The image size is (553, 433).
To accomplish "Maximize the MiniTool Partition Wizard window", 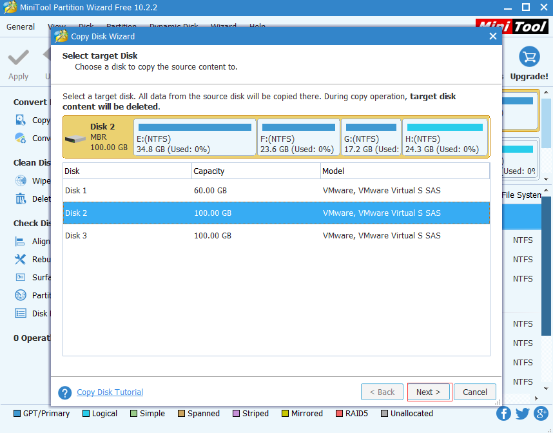I will [526, 7].
